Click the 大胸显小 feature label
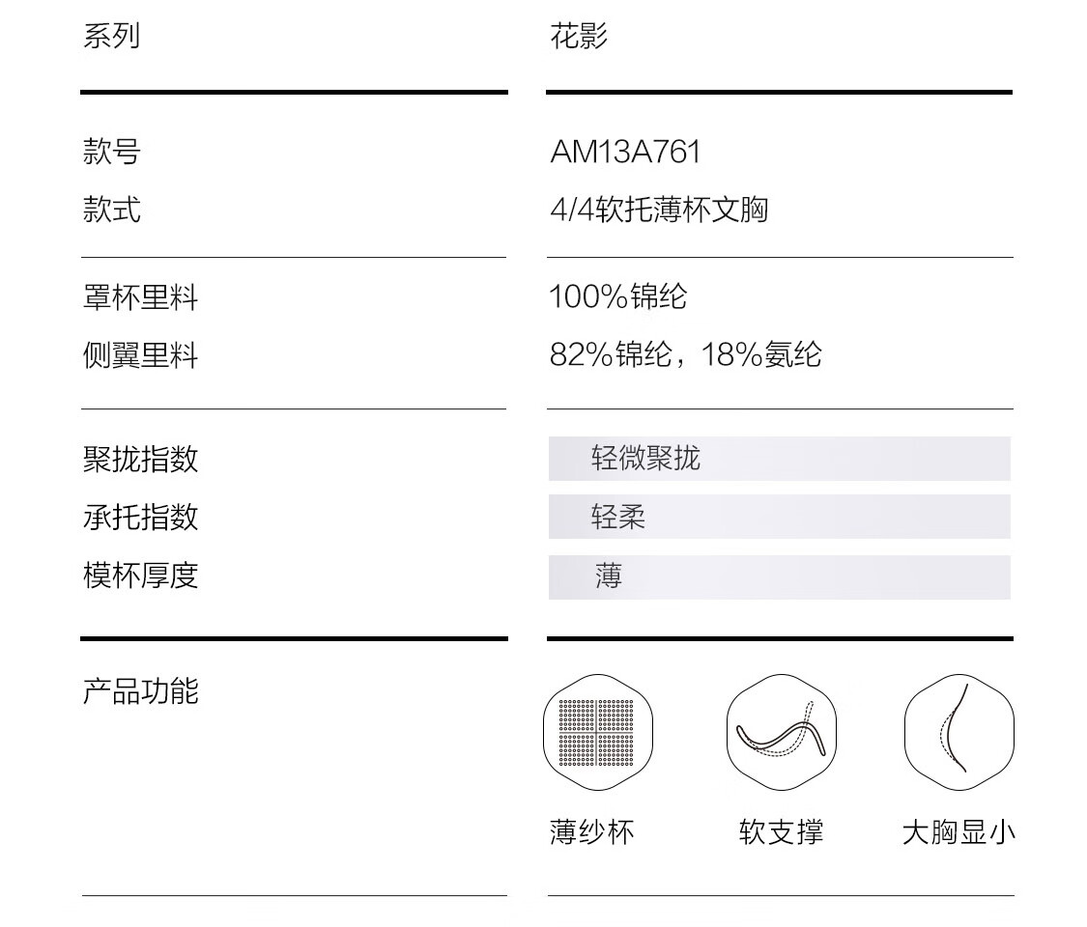This screenshot has width=1087, height=927. pos(958,832)
